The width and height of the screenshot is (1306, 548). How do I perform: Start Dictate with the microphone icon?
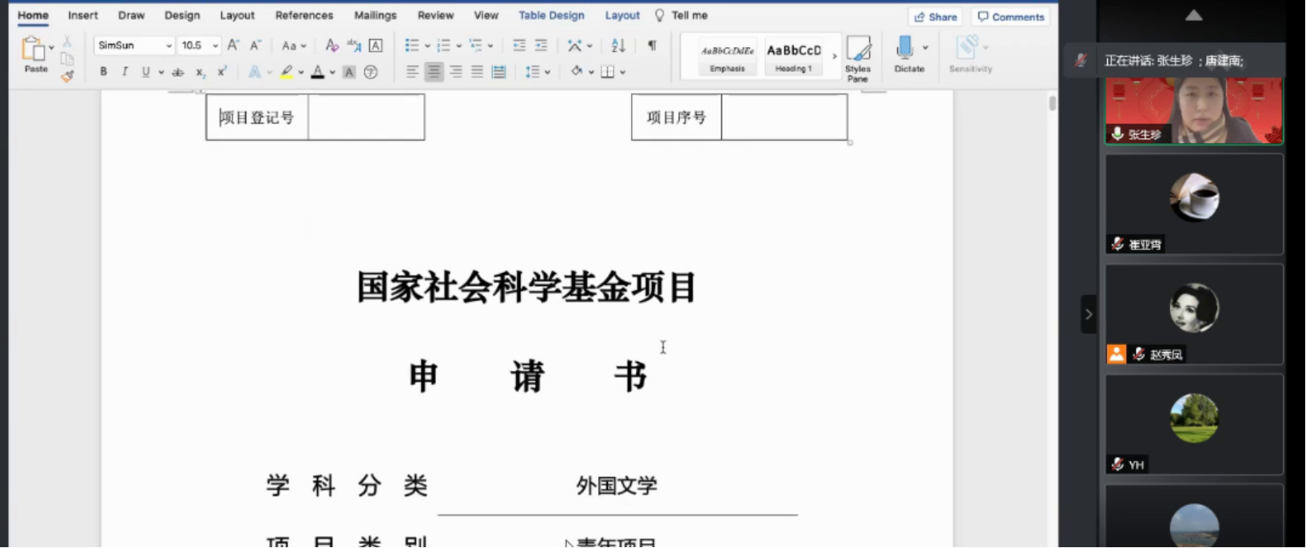[x=904, y=49]
